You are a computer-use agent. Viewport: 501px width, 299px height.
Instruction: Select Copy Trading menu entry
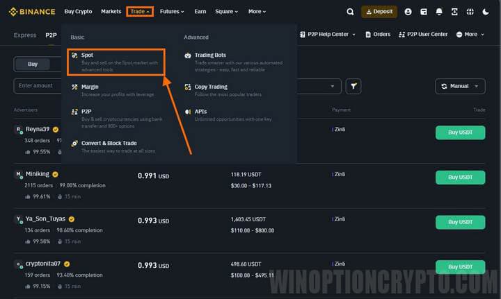pos(212,87)
